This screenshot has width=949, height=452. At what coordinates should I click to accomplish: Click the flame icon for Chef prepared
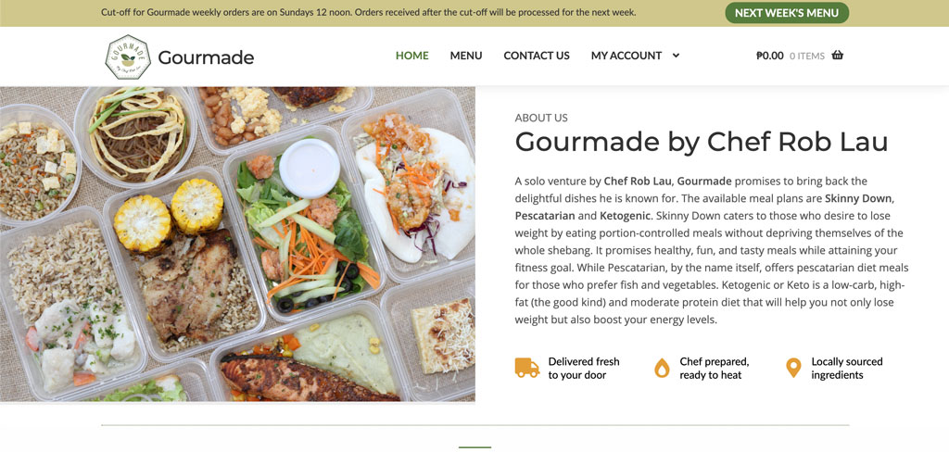pos(662,368)
